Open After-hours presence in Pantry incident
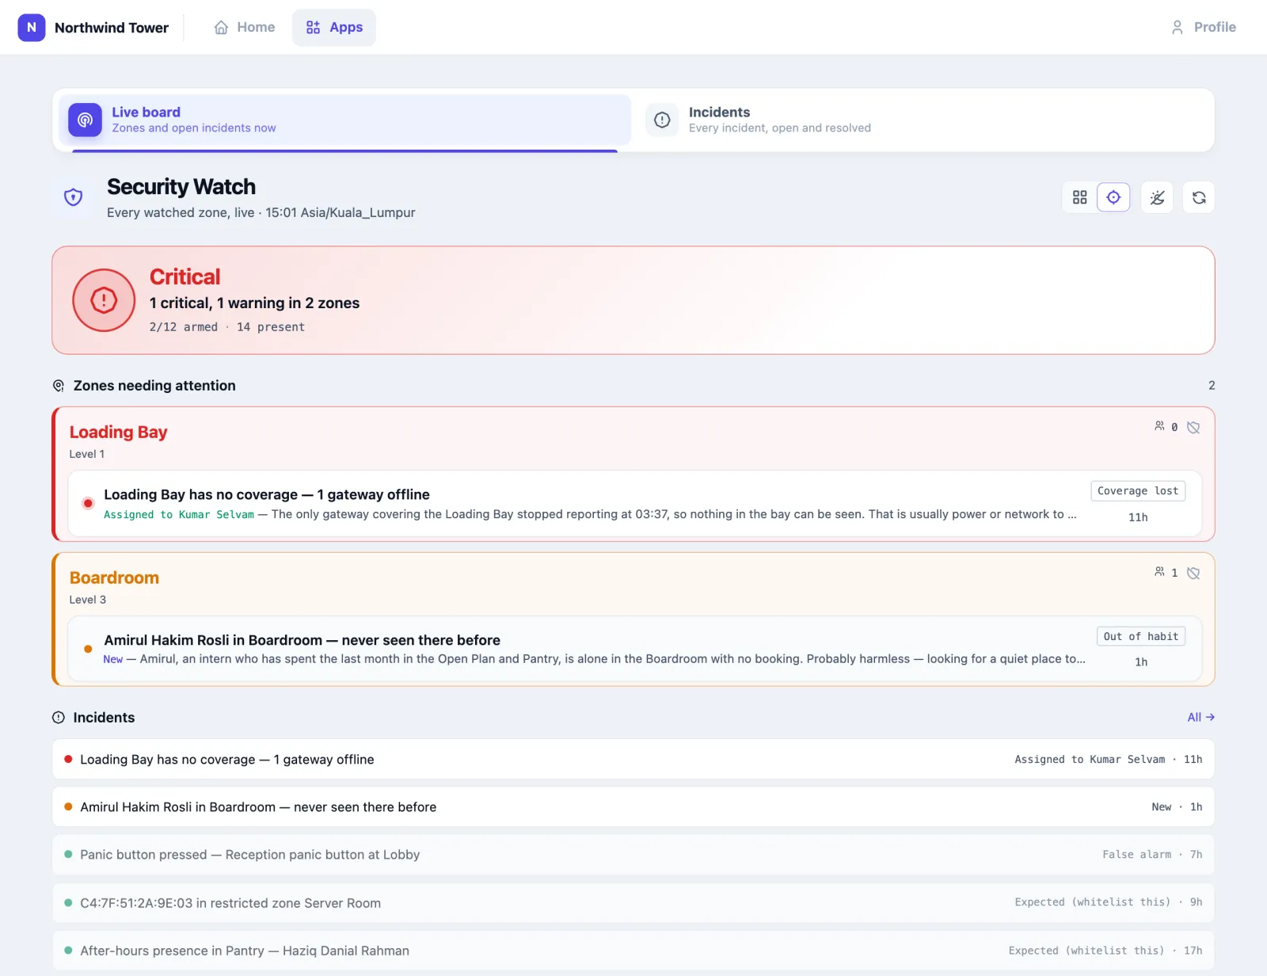This screenshot has width=1267, height=976. pos(633,951)
